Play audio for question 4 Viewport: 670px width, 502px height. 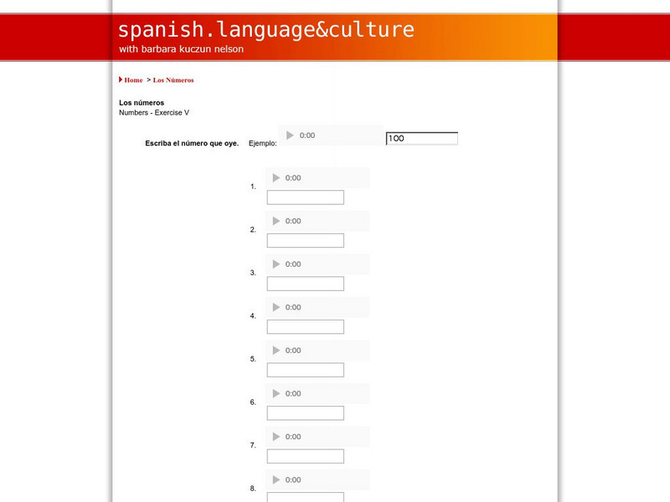[276, 308]
